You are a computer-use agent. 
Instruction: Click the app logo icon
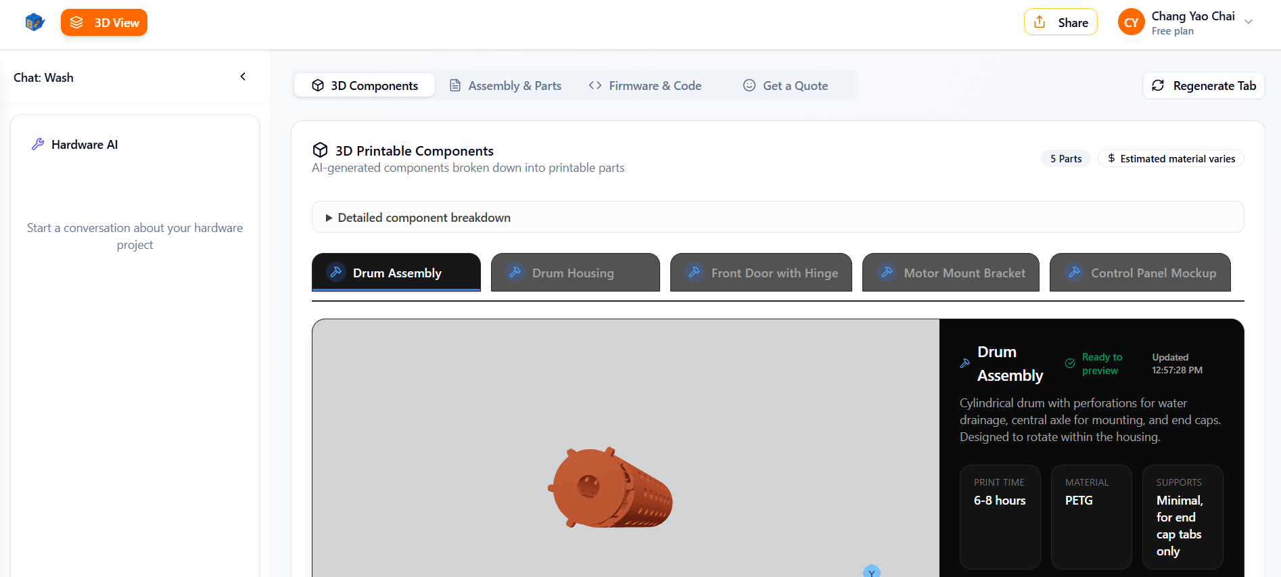34,22
